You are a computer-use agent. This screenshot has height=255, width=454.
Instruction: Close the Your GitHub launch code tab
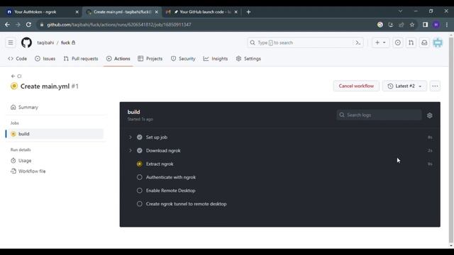point(236,12)
